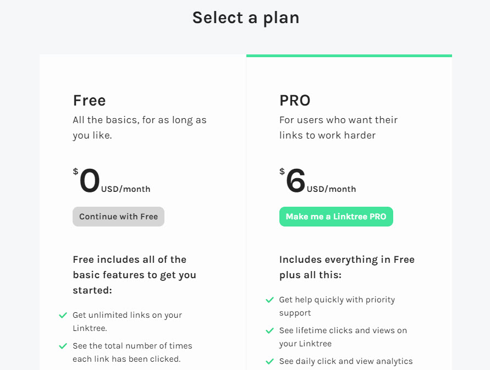This screenshot has width=490, height=370.
Task: Click the Continue with Free button
Action: [118, 217]
